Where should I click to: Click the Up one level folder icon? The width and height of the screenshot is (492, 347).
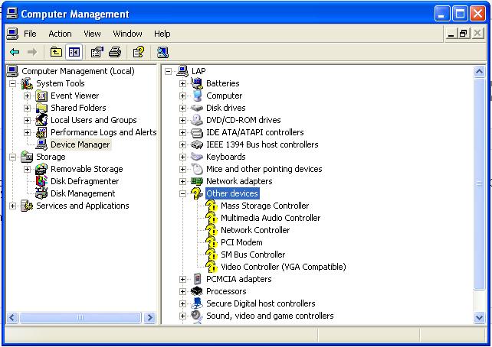[56, 52]
